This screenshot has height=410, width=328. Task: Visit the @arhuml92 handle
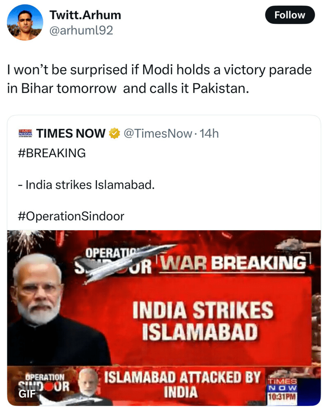(81, 30)
